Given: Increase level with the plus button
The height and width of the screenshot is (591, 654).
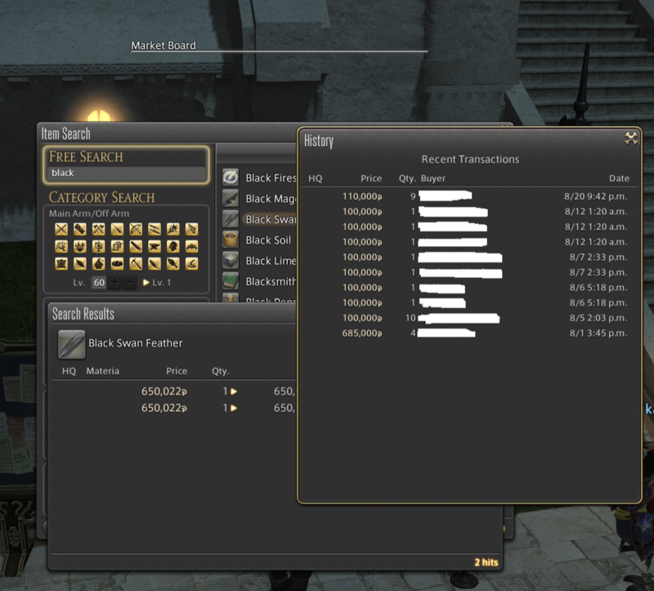Looking at the screenshot, I should [x=114, y=283].
